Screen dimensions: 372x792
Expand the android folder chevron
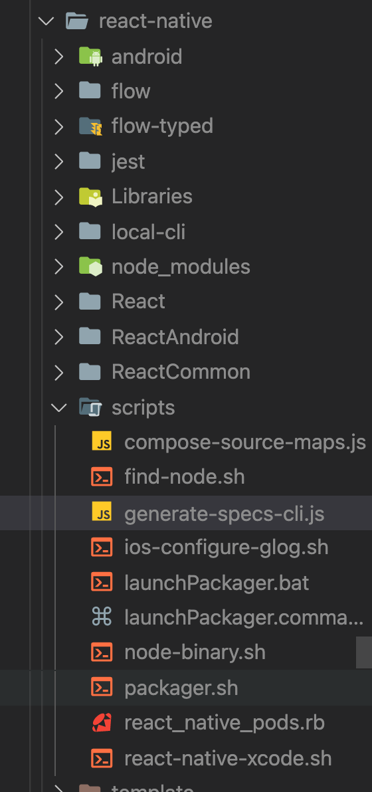(x=59, y=56)
